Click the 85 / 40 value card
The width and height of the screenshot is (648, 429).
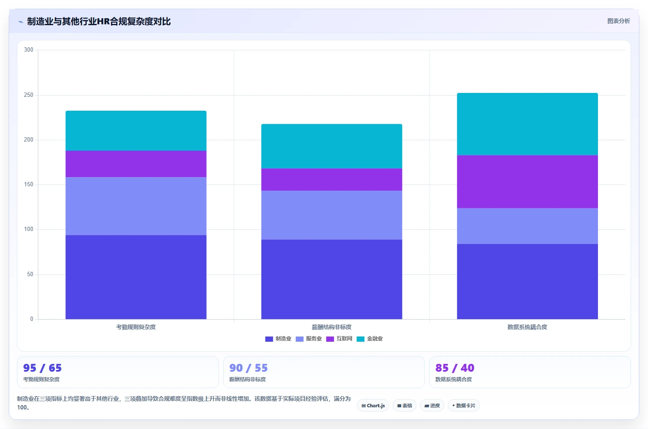530,372
